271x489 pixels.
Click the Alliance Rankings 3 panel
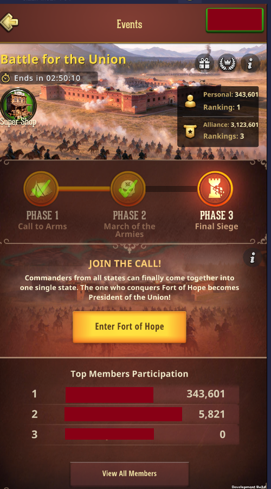click(x=218, y=130)
